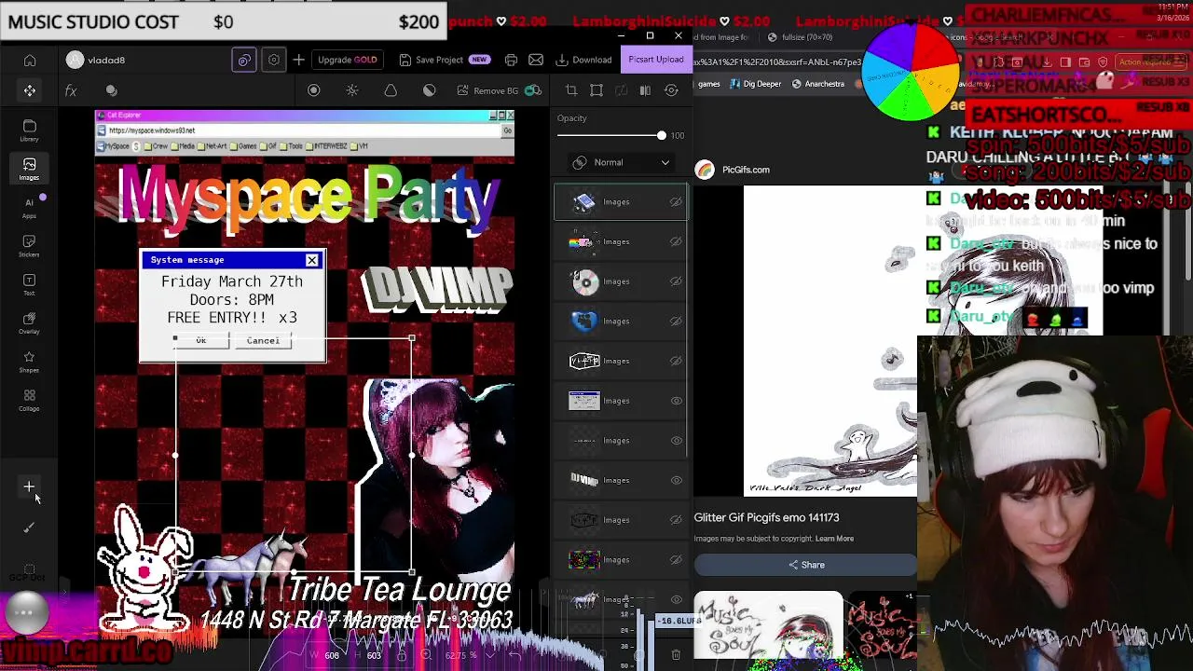
Task: Open the Normal blend mode dropdown
Action: (x=622, y=162)
